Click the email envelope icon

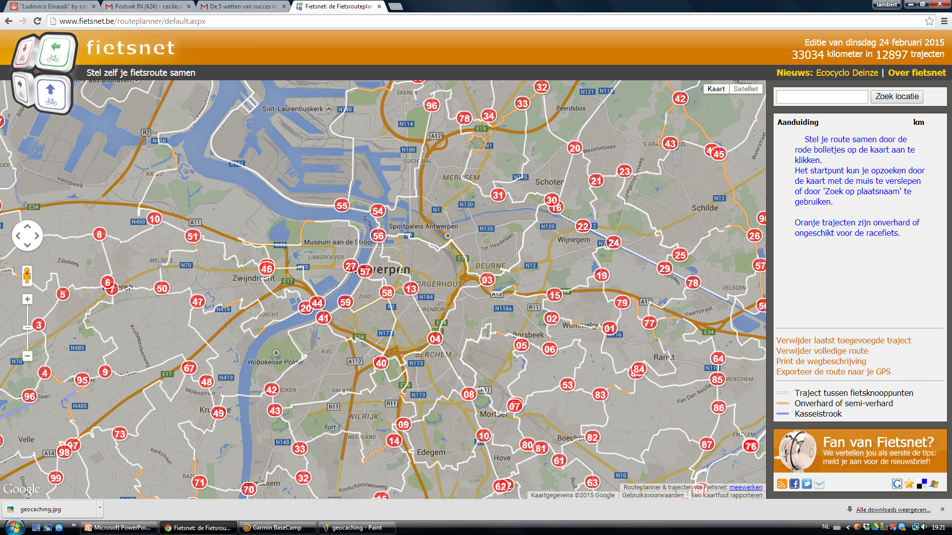pyautogui.click(x=819, y=484)
